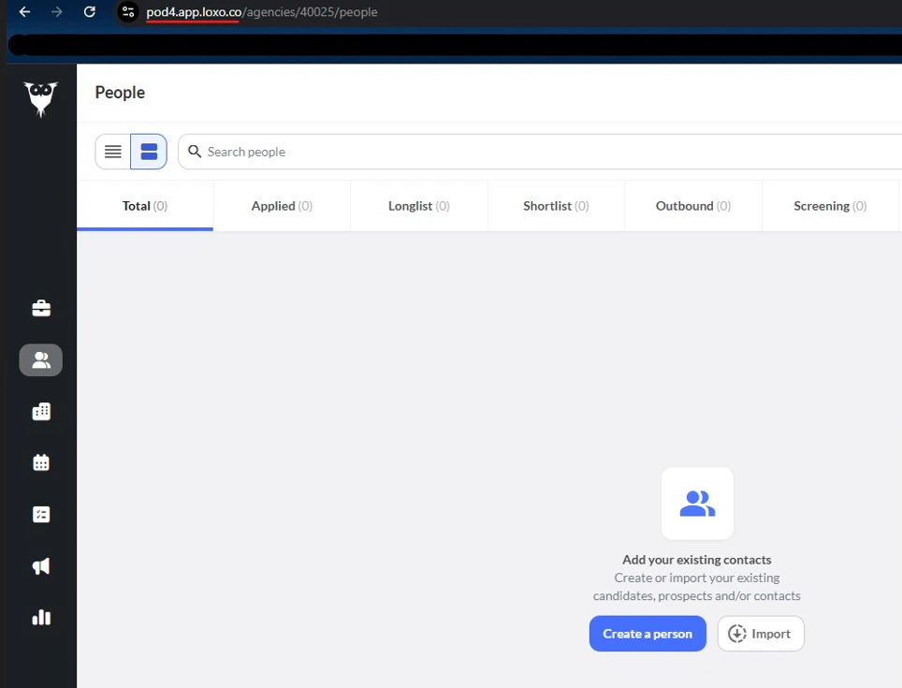Open the Screening tab
Viewport: 902px width, 688px height.
coord(830,205)
